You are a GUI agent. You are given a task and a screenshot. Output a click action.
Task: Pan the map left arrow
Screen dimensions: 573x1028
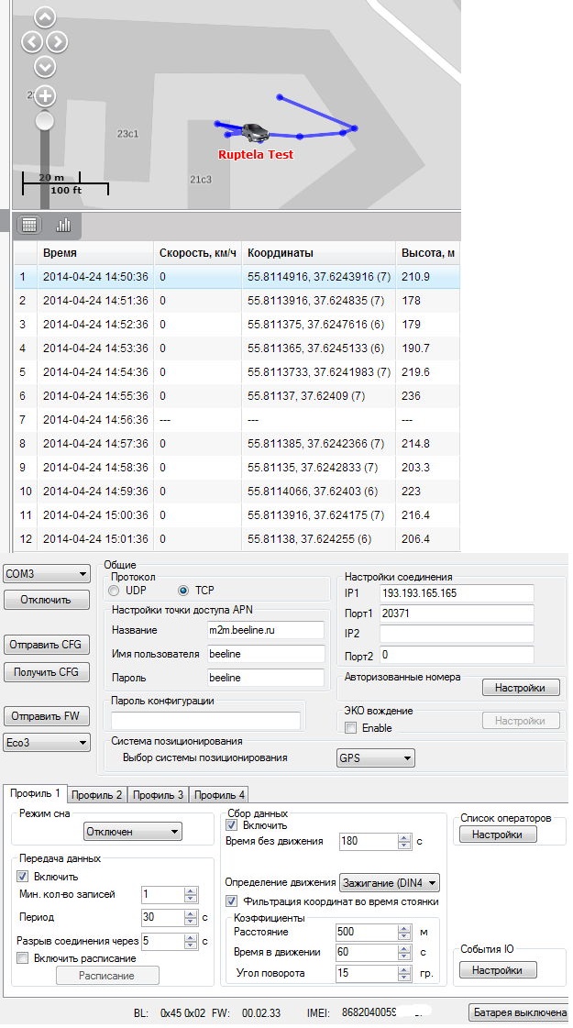click(x=31, y=41)
